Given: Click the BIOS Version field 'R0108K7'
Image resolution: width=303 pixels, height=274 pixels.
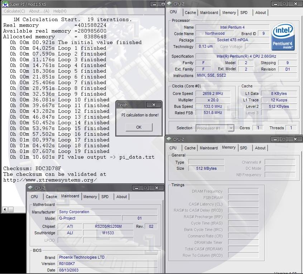Looking at the screenshot, I should (x=107, y=264).
